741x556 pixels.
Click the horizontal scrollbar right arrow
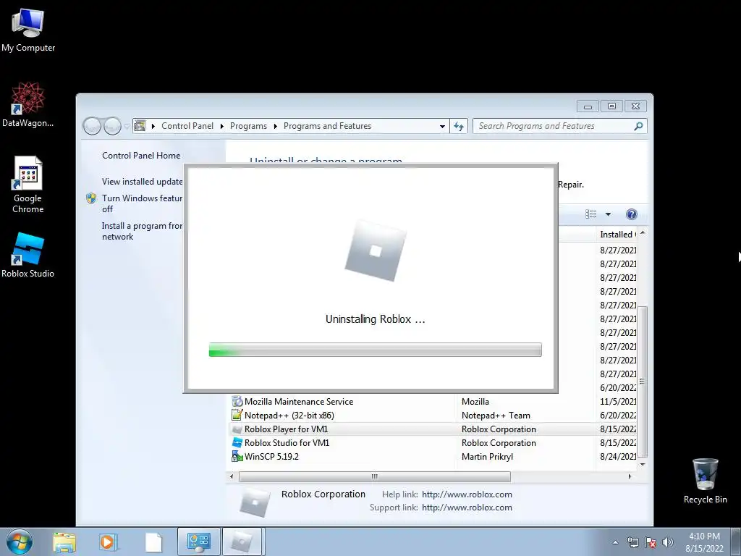pyautogui.click(x=630, y=476)
